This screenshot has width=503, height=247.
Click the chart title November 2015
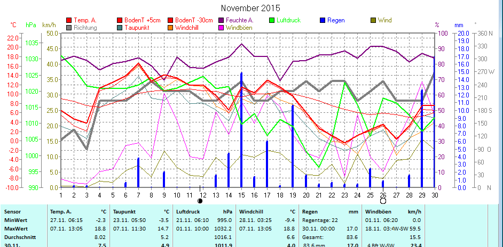pos(250,7)
